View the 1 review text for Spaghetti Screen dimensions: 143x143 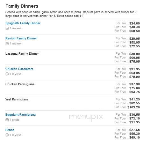tap(15, 28)
